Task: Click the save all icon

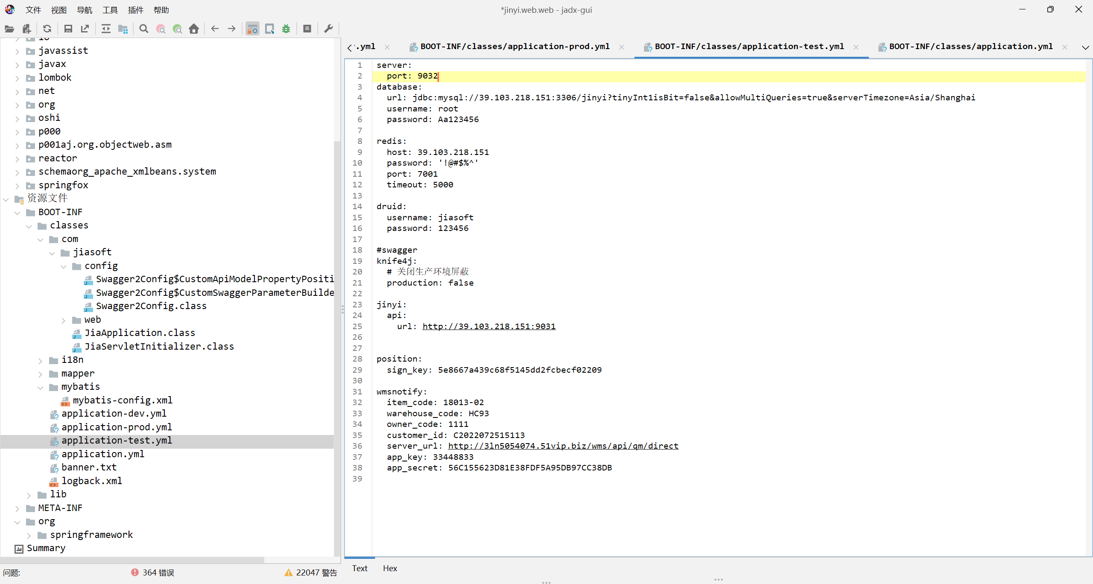Action: [68, 29]
